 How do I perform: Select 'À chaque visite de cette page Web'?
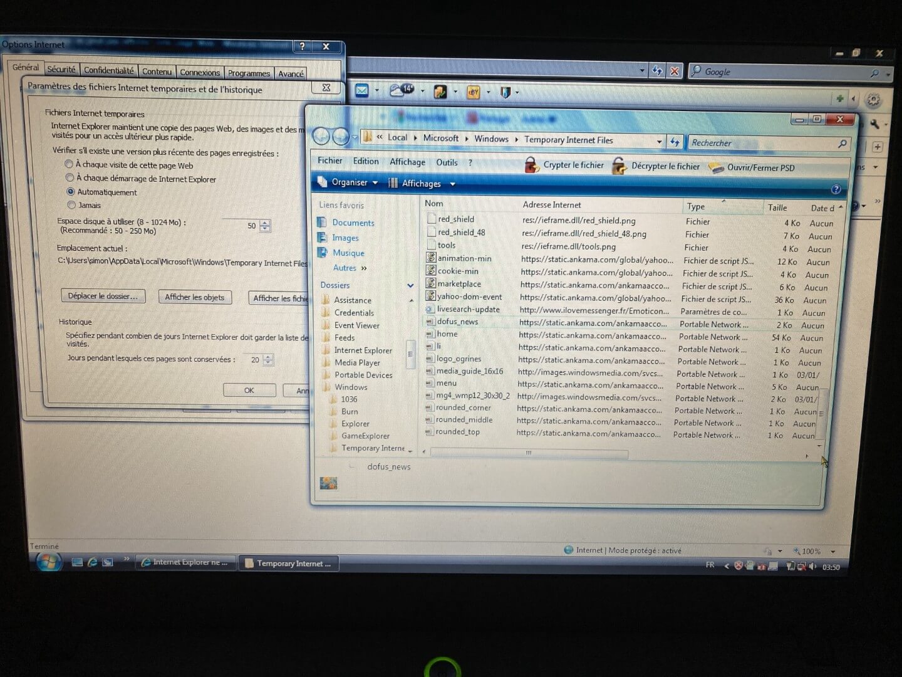69,164
